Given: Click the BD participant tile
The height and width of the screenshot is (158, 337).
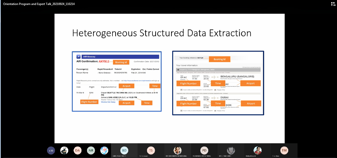Looking at the screenshot, I should point(124,151).
